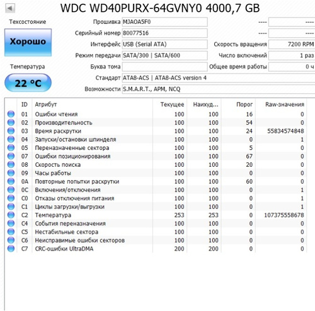Select the Нестабильные сектора attribute text
This screenshot has width=315, height=311.
67,232
